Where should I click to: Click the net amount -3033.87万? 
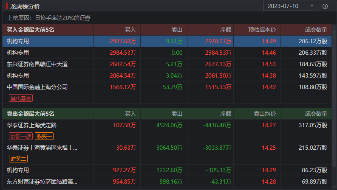pos(217,148)
